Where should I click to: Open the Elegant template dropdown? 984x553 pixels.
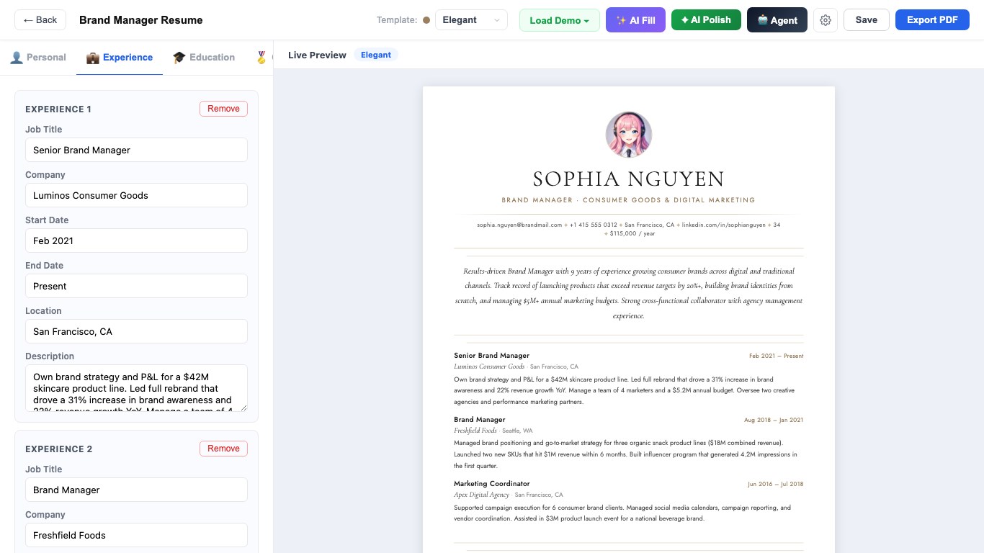click(x=471, y=20)
